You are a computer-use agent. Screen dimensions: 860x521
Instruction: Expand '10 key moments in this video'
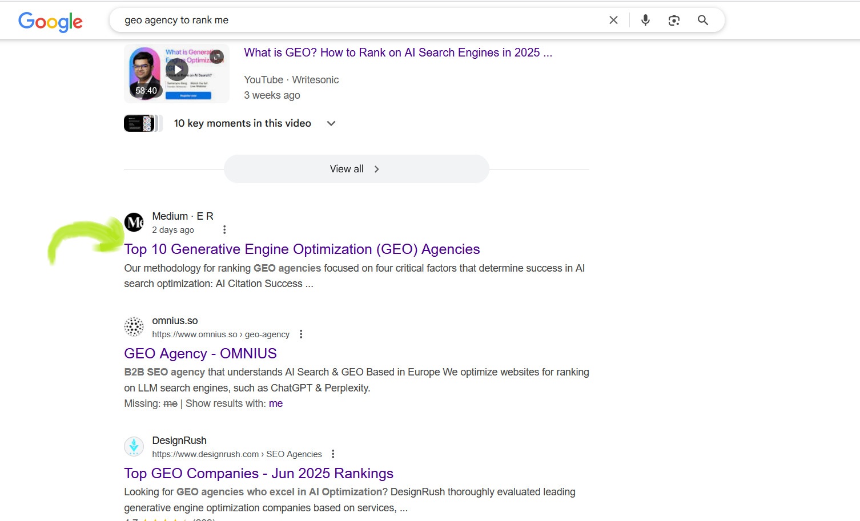pyautogui.click(x=255, y=123)
